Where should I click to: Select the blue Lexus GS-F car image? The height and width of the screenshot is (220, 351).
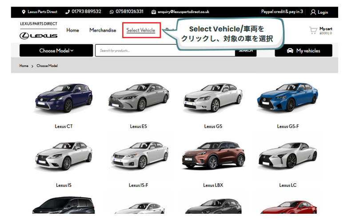click(x=287, y=98)
